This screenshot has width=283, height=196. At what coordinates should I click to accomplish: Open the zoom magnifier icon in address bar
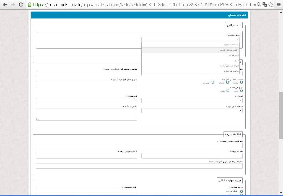[x=259, y=4]
